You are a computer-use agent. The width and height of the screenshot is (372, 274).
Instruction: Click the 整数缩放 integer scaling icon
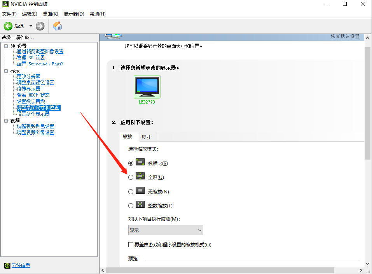tap(140, 205)
